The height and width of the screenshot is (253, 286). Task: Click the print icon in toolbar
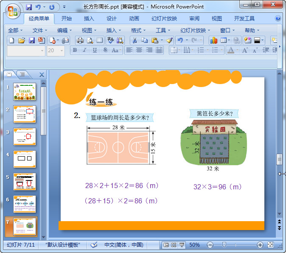[x=80, y=40]
